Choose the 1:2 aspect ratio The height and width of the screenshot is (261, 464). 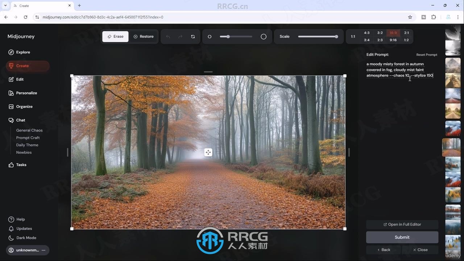[406, 40]
